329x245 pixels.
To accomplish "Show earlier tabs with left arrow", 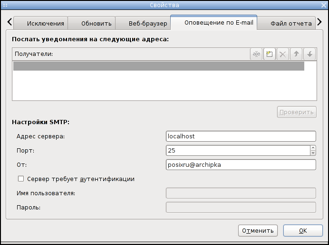I will pyautogui.click(x=10, y=22).
